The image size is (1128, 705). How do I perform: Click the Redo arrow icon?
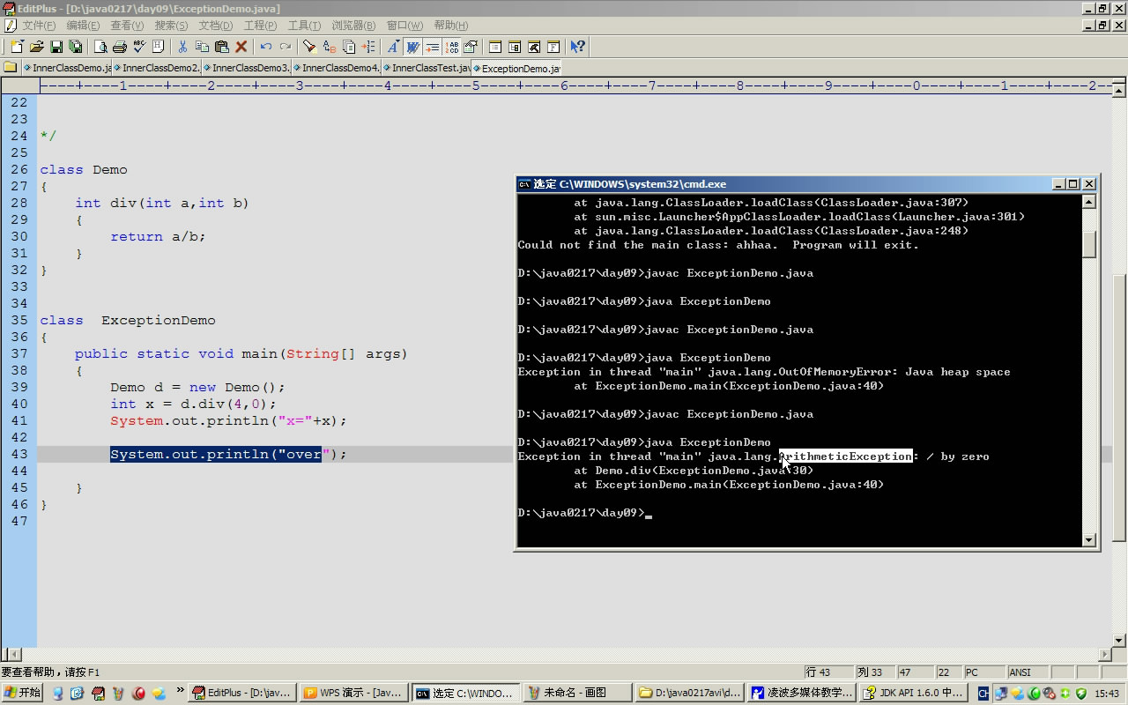(286, 47)
